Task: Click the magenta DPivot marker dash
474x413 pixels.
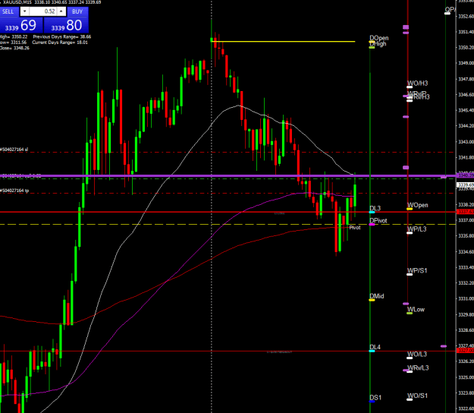Action: coord(372,225)
